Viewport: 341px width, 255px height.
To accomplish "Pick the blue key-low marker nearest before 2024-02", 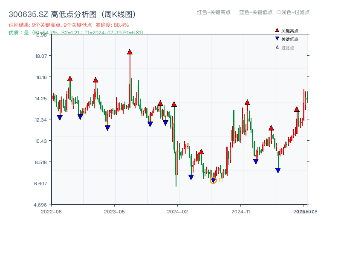I will (165, 123).
